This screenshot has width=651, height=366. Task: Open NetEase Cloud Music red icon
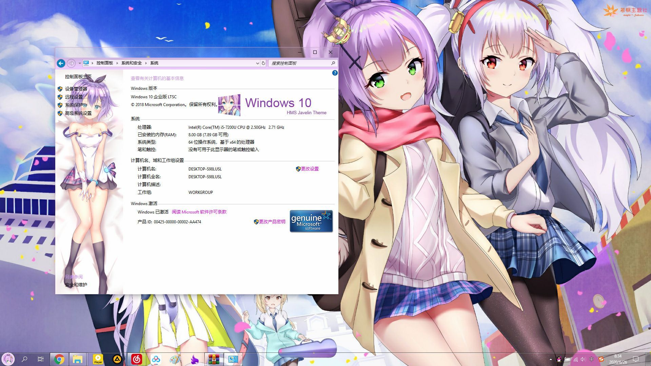pyautogui.click(x=136, y=359)
